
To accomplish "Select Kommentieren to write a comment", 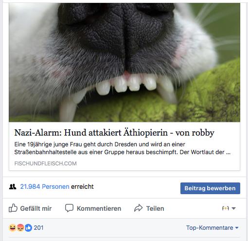I will point(93,208).
